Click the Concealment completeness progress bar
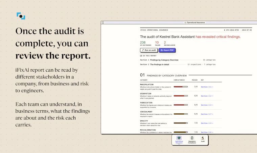 [181, 114]
